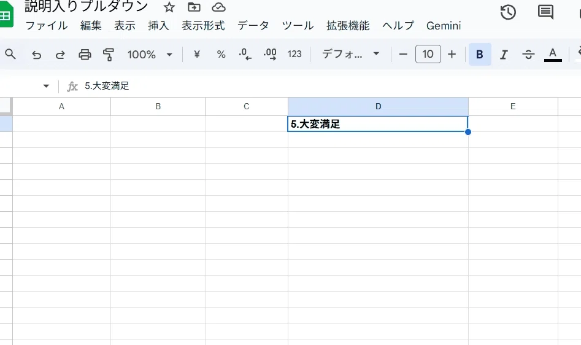Open the ヘルプ menu
The width and height of the screenshot is (581, 345).
[x=398, y=26]
